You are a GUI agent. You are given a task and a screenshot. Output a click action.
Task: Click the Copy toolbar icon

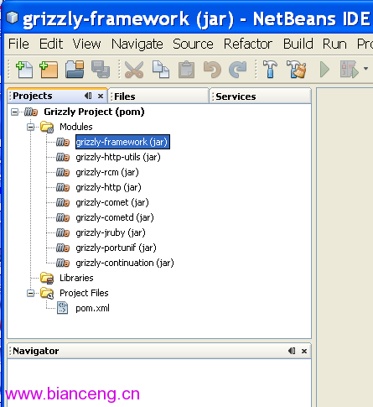161,70
